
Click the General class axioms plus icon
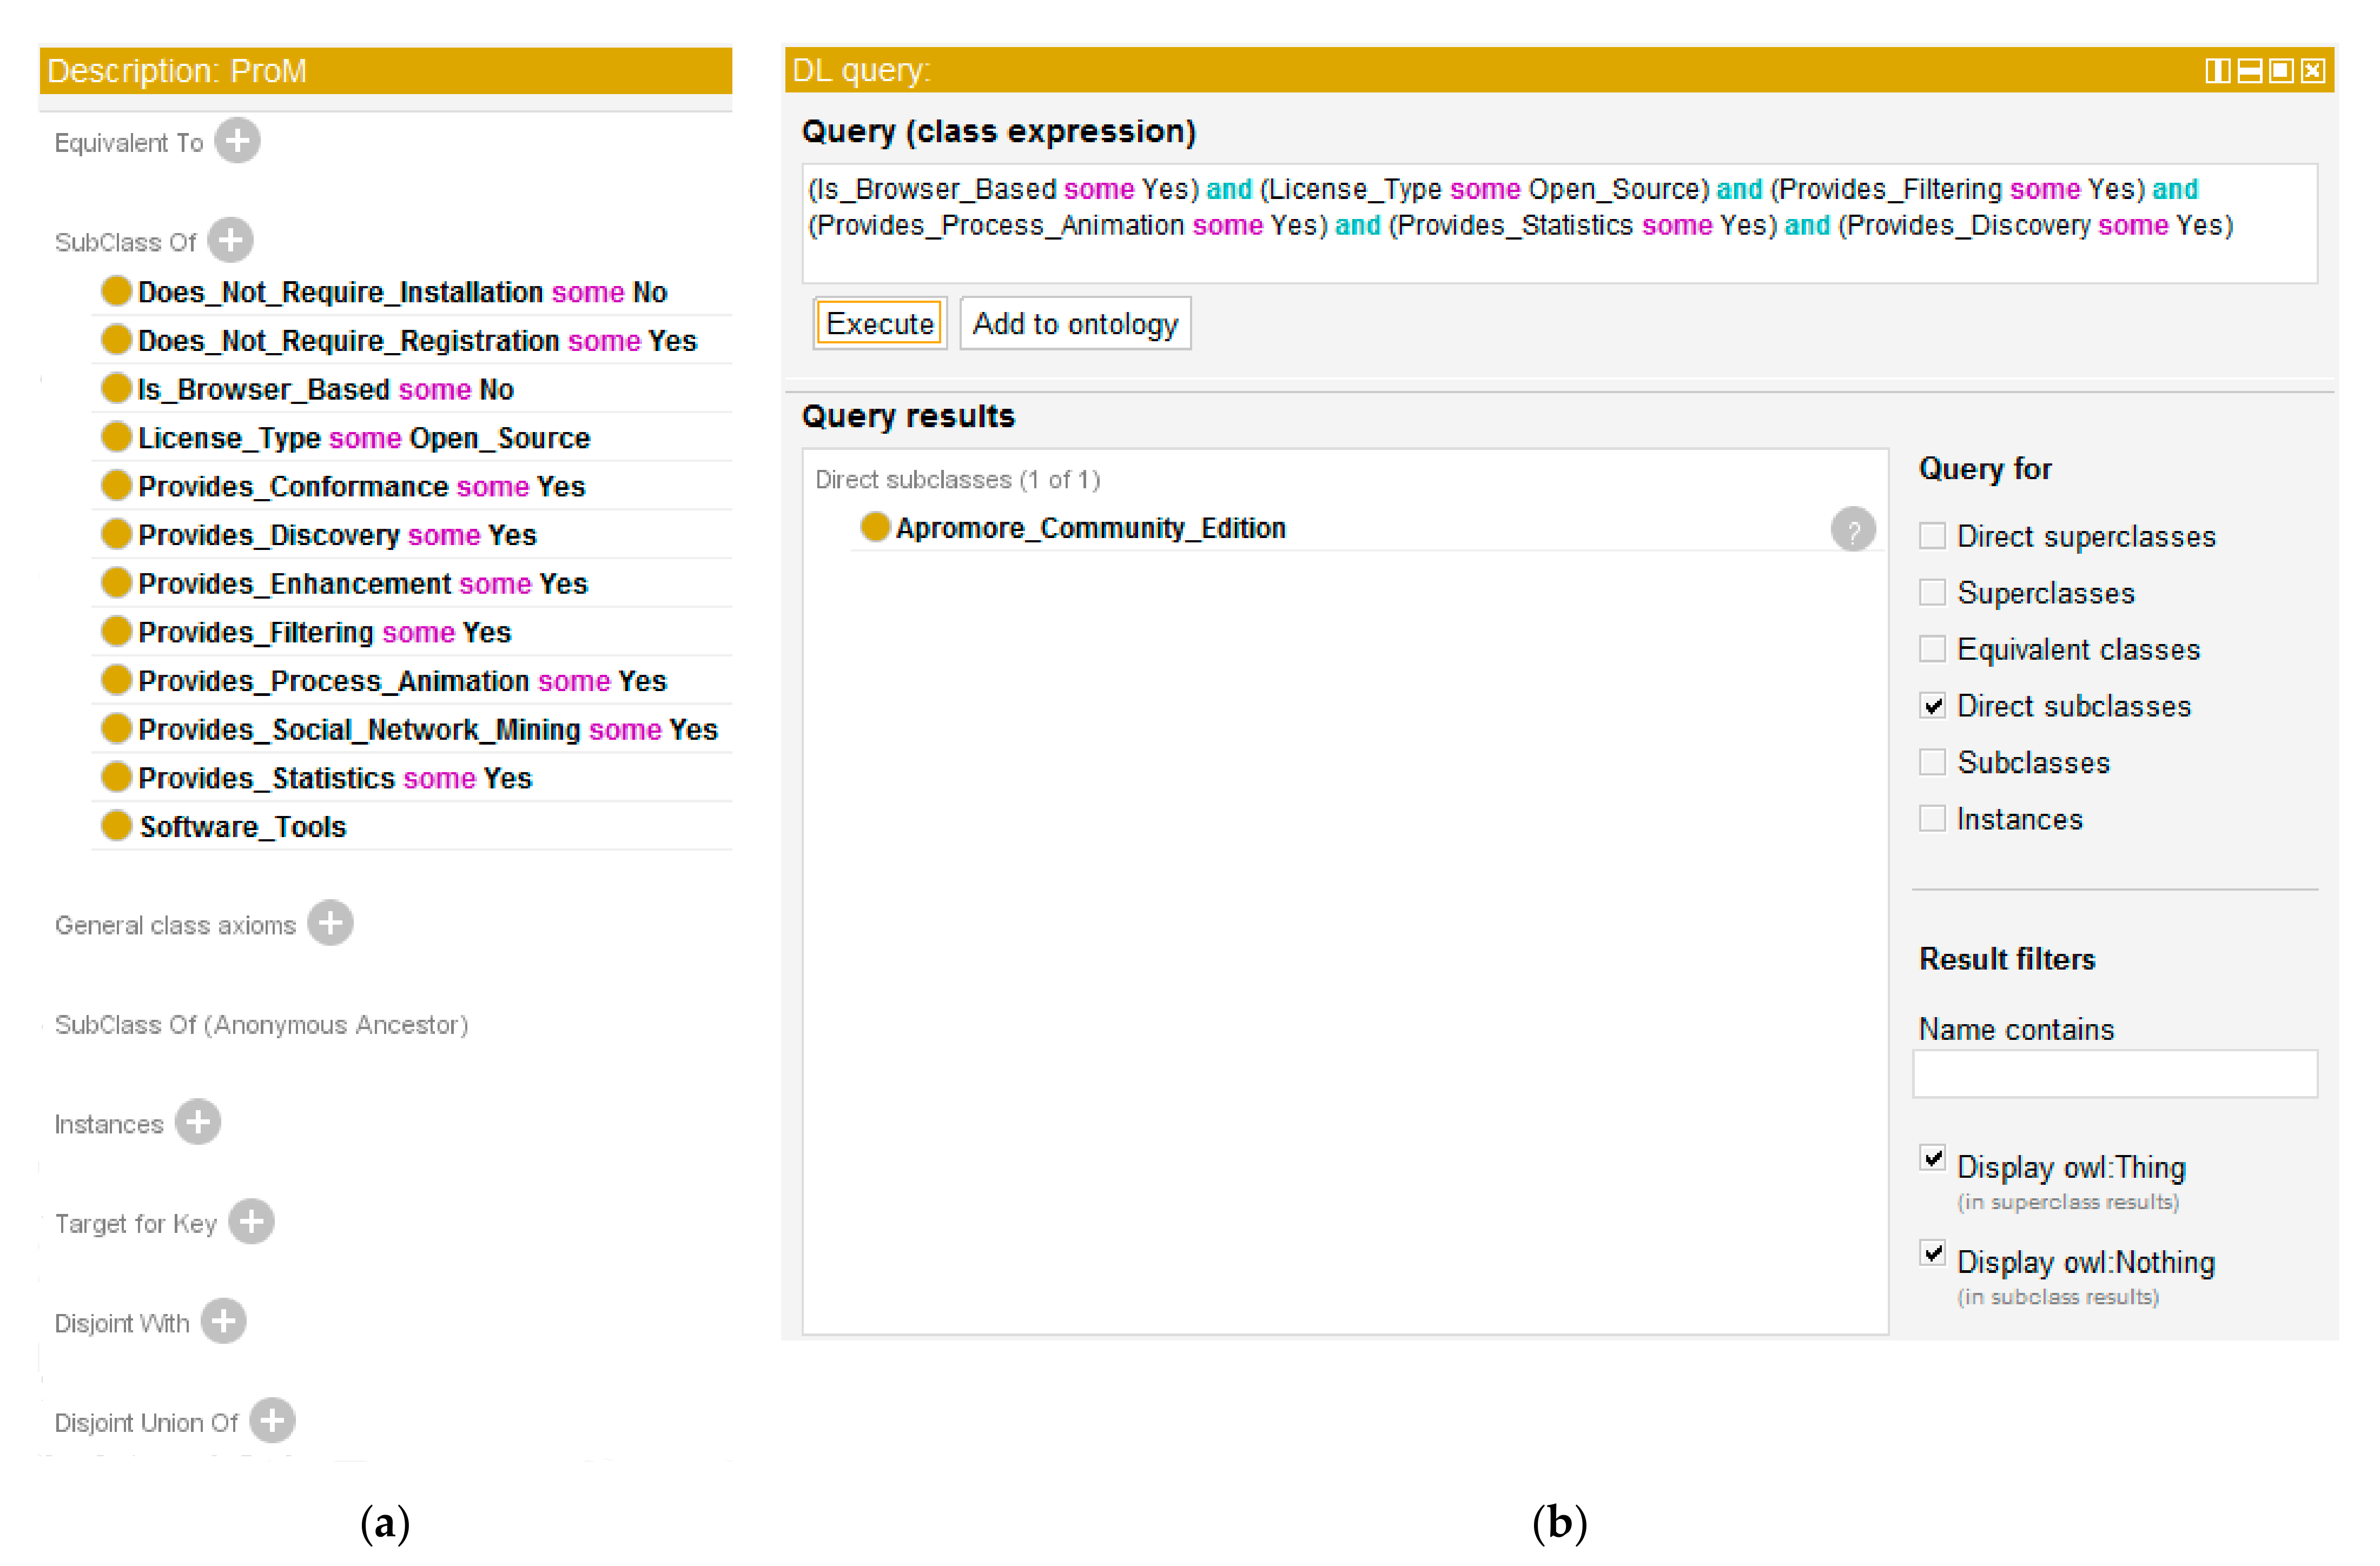330,923
